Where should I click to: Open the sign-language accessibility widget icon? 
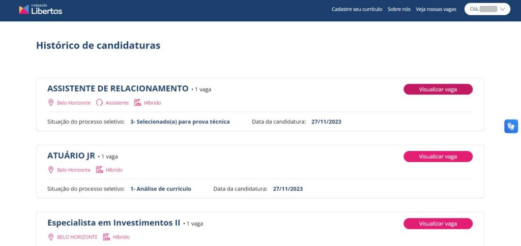[x=511, y=126]
